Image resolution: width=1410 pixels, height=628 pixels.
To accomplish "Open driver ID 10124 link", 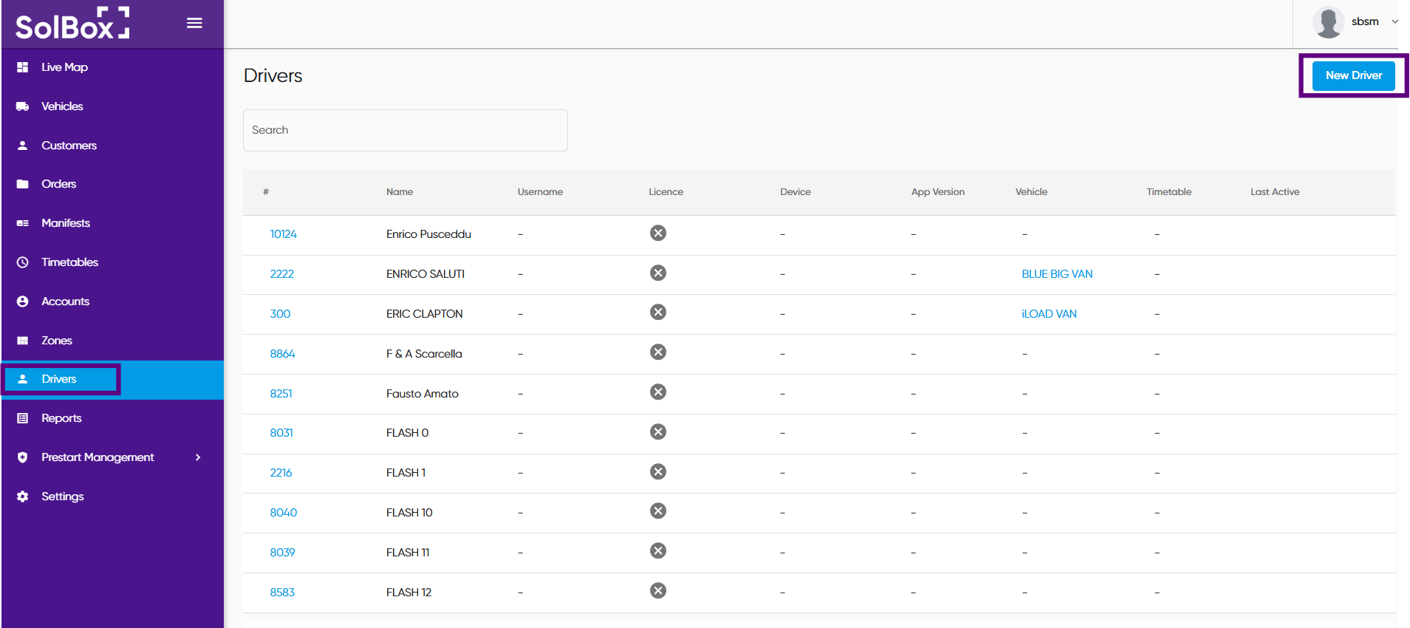I will tap(283, 234).
